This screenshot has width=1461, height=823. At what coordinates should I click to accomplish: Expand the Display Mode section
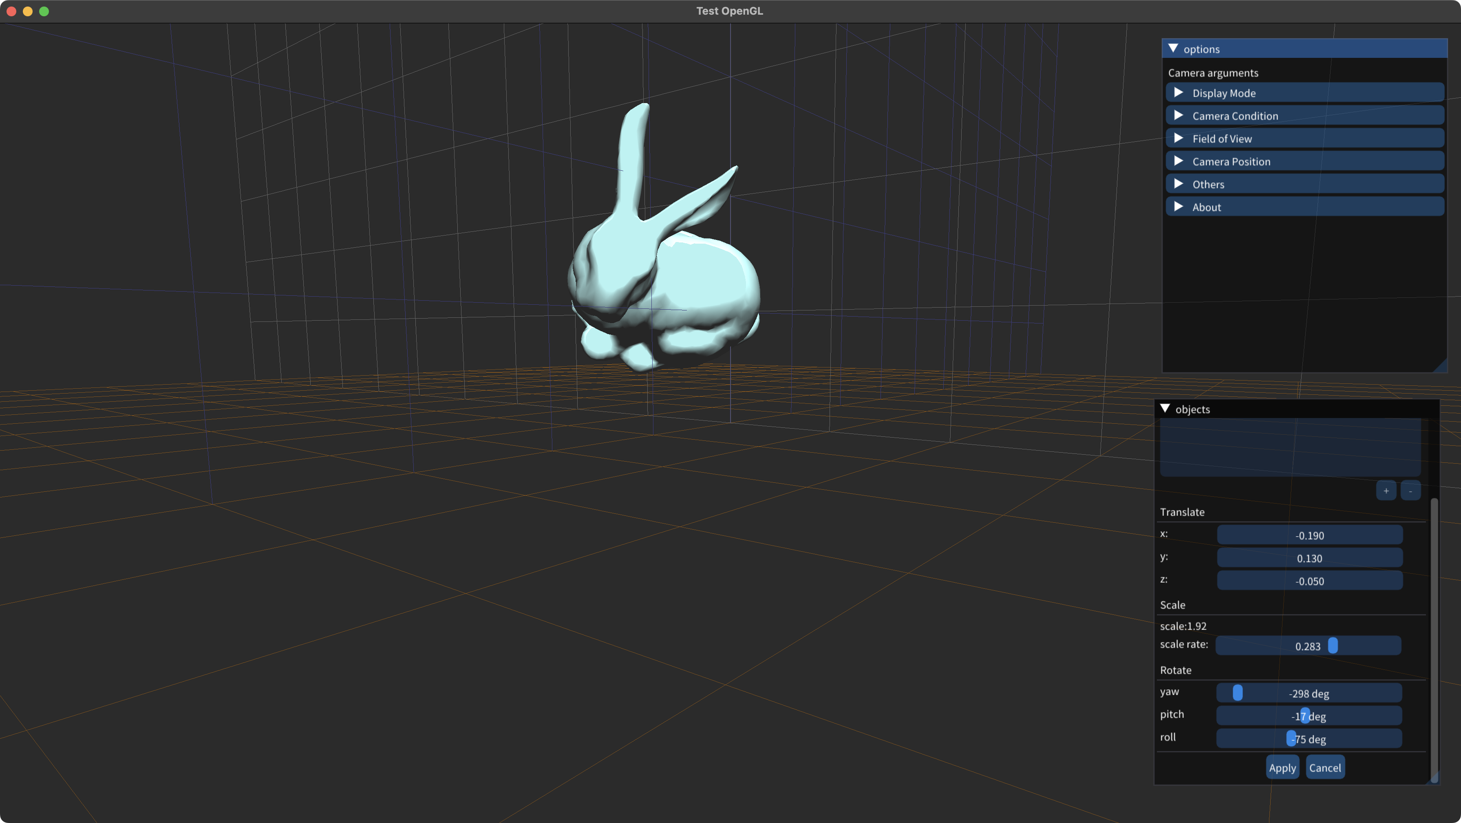[x=1304, y=92]
